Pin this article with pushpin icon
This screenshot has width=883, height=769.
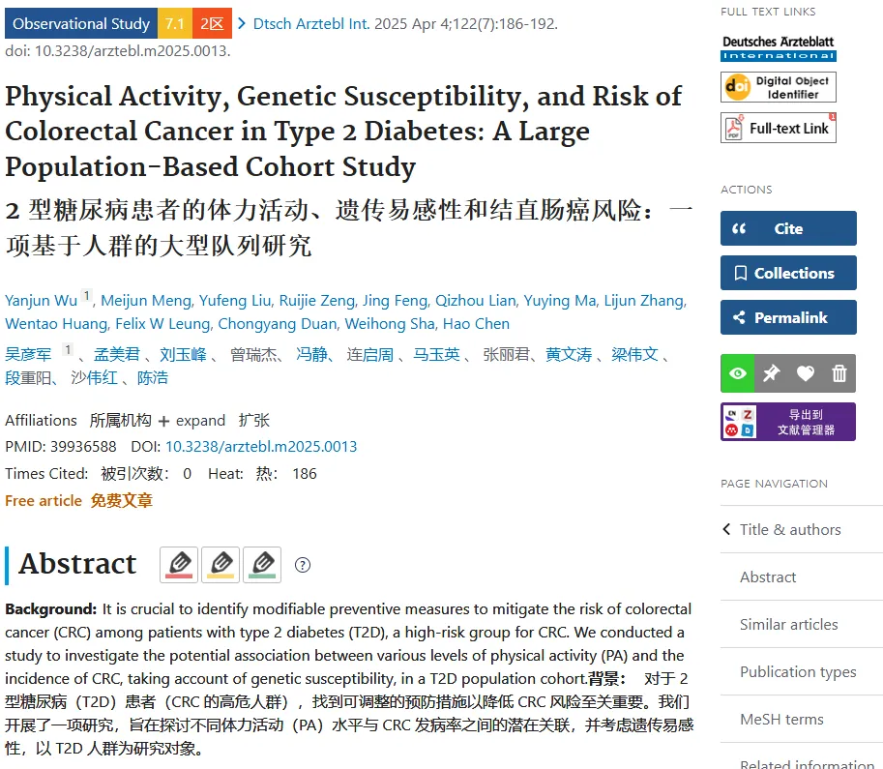point(772,373)
